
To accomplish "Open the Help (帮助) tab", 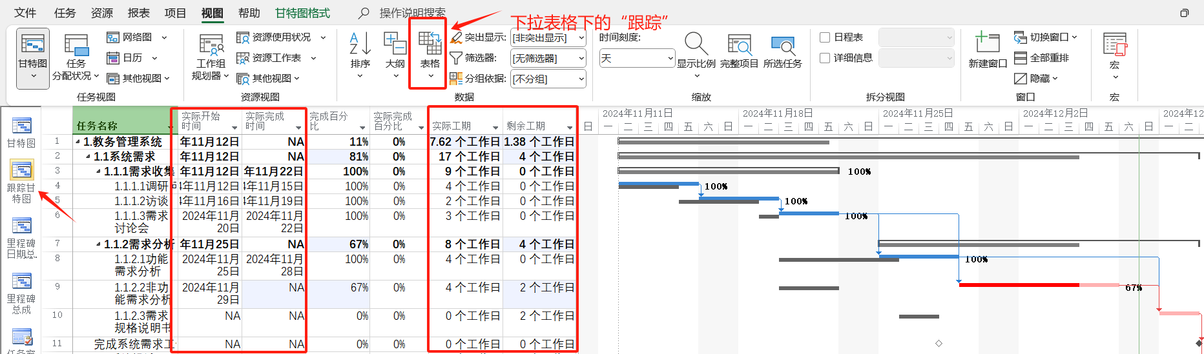I will (x=249, y=13).
